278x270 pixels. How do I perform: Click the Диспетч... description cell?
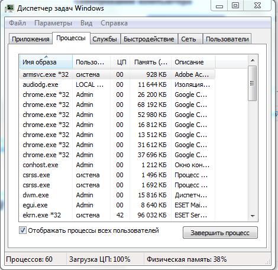click(190, 195)
